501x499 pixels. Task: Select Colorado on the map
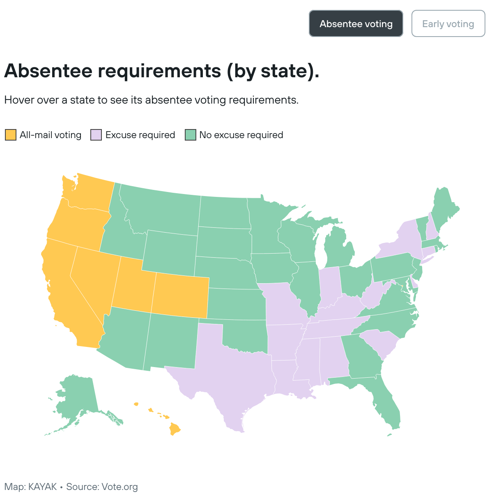[x=181, y=295]
